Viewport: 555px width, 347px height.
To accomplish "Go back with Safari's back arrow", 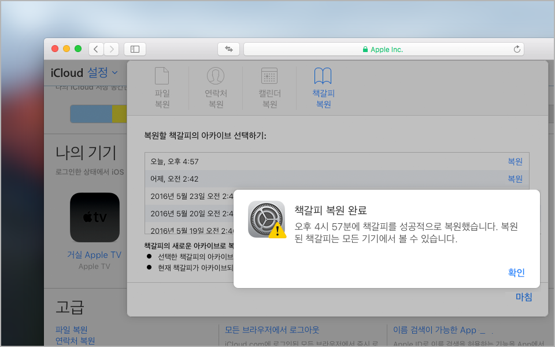I will pos(96,49).
